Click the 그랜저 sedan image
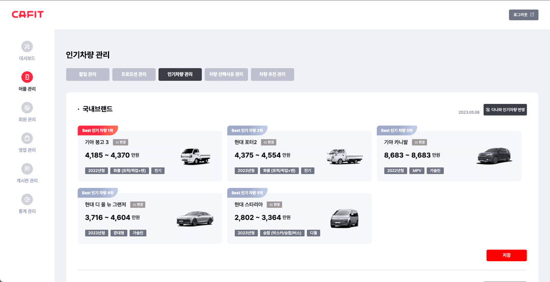This screenshot has width=550, height=282. point(195,218)
